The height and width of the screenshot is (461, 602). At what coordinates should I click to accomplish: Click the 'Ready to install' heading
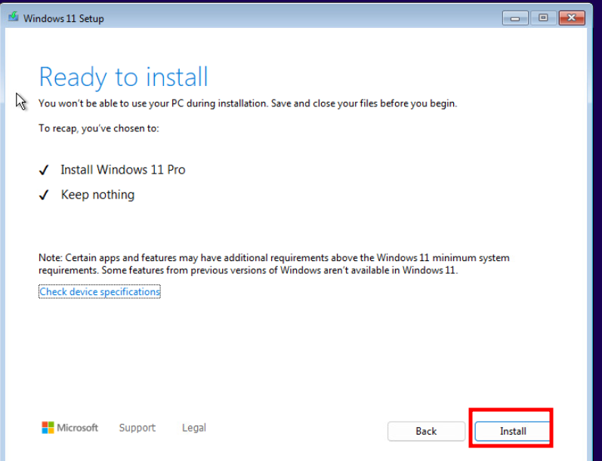(124, 77)
